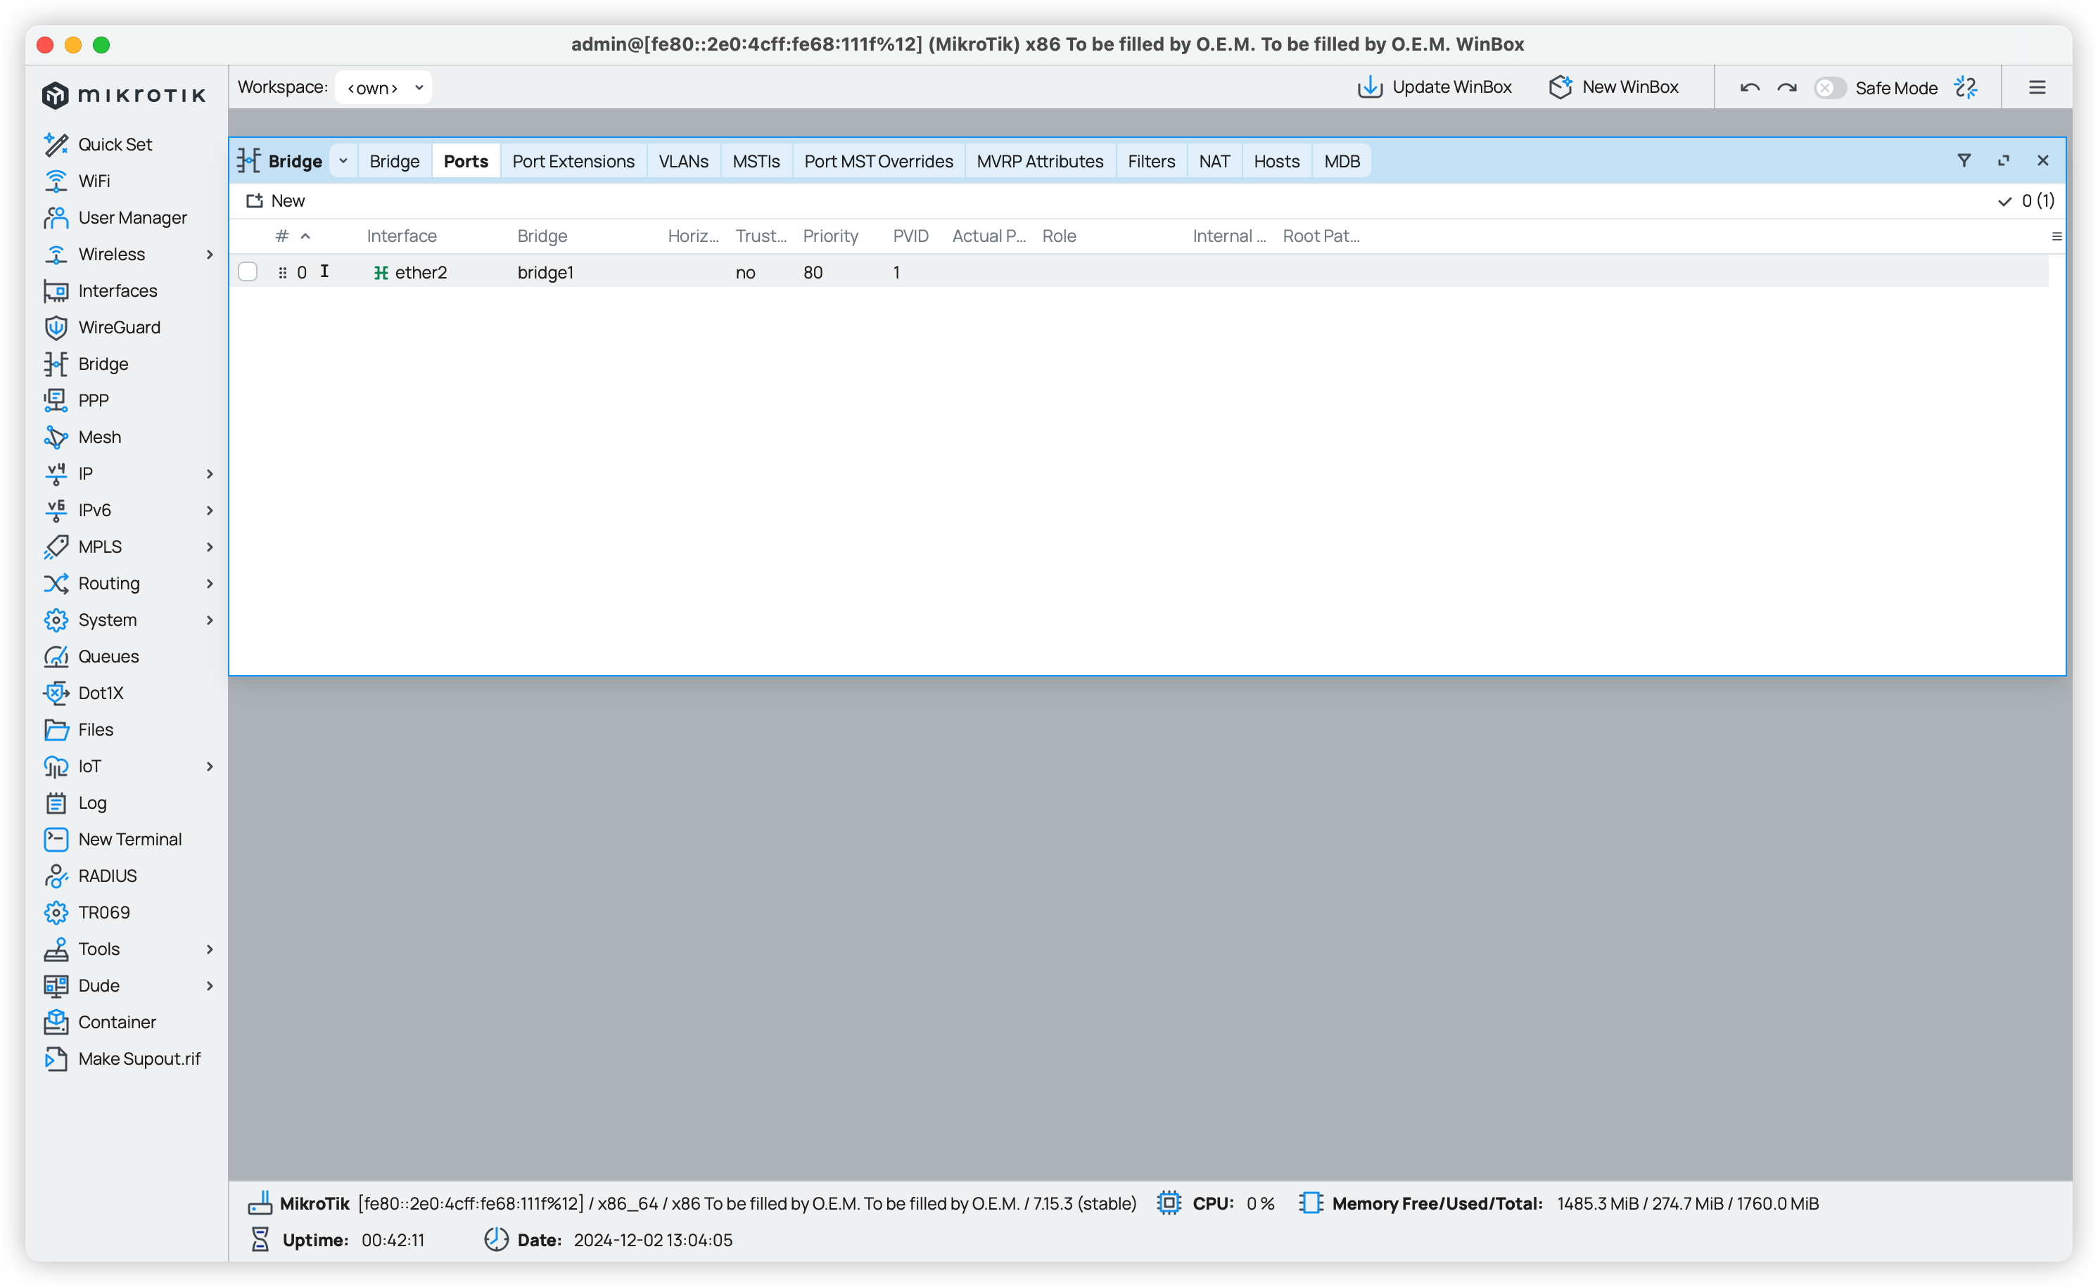
Task: Switch to the Port Extensions tab
Action: point(573,161)
